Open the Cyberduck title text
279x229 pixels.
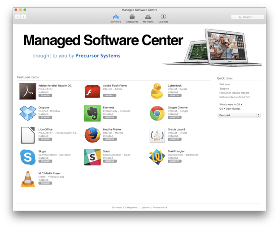[174, 86]
